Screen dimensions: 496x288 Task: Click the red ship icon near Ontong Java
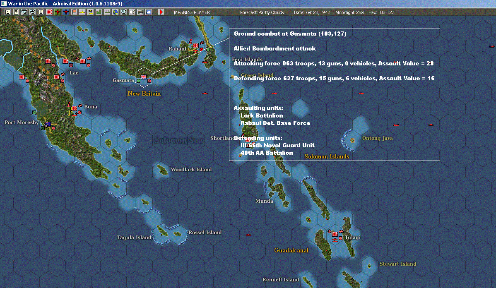(396, 125)
